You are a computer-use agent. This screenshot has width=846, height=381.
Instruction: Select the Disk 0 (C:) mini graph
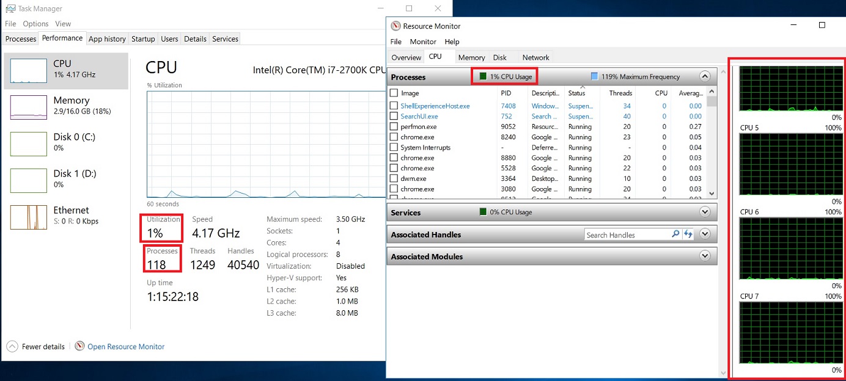(28, 144)
